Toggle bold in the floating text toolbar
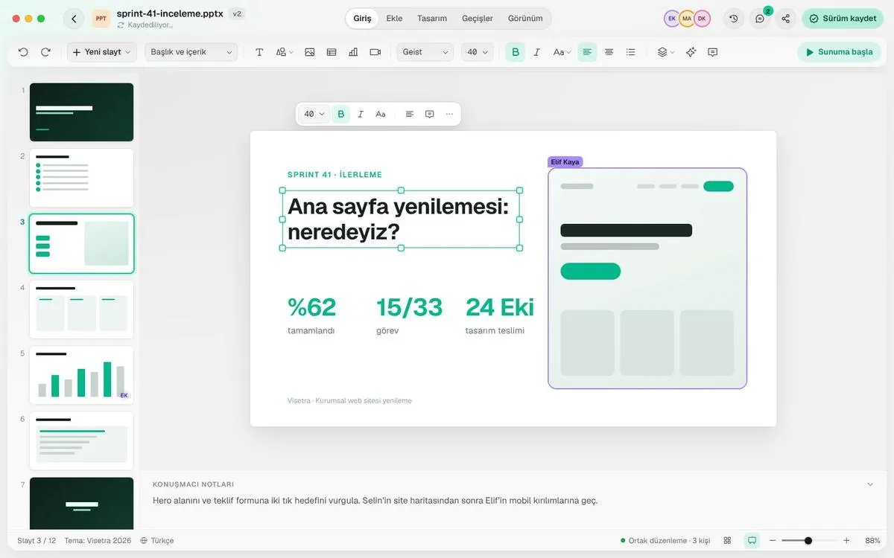Screen dimensions: 894x558 (x=341, y=114)
